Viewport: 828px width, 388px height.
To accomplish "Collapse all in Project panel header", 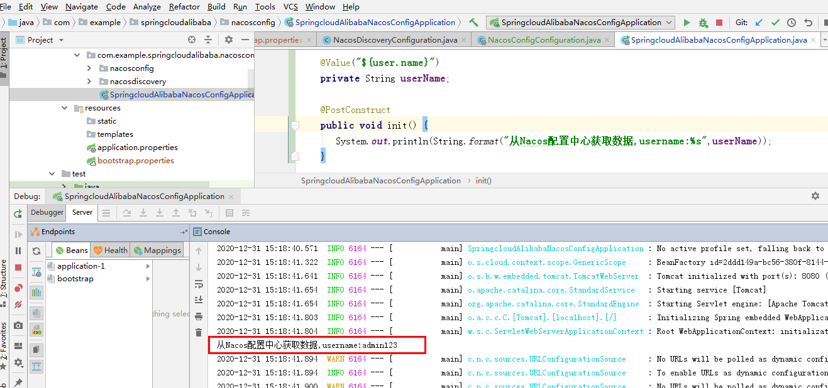I will coord(208,40).
